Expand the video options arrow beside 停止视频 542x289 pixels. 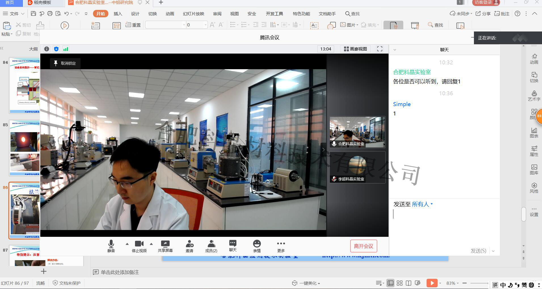pos(151,244)
